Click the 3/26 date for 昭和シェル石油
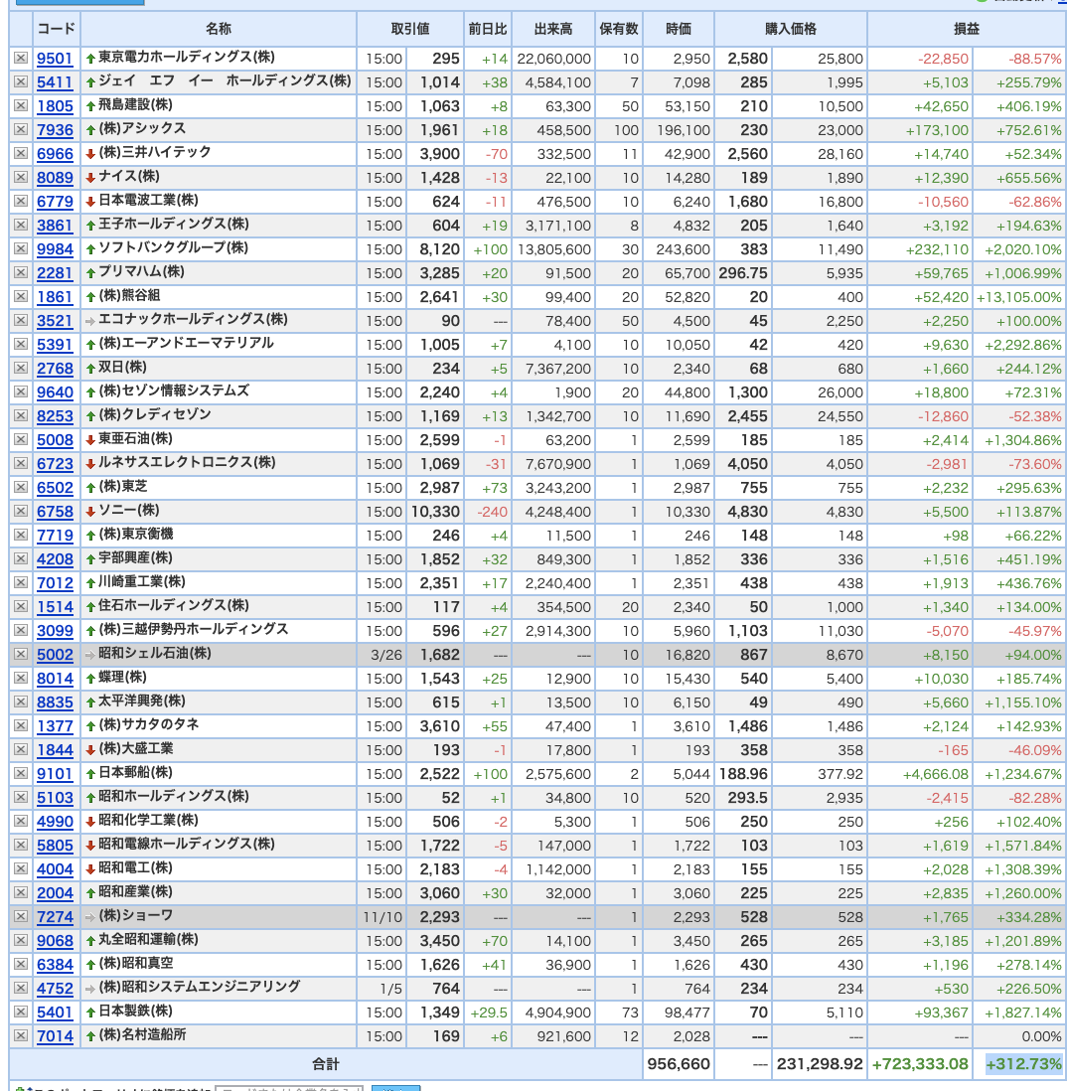Viewport: 1067px width, 1091px height. (386, 655)
